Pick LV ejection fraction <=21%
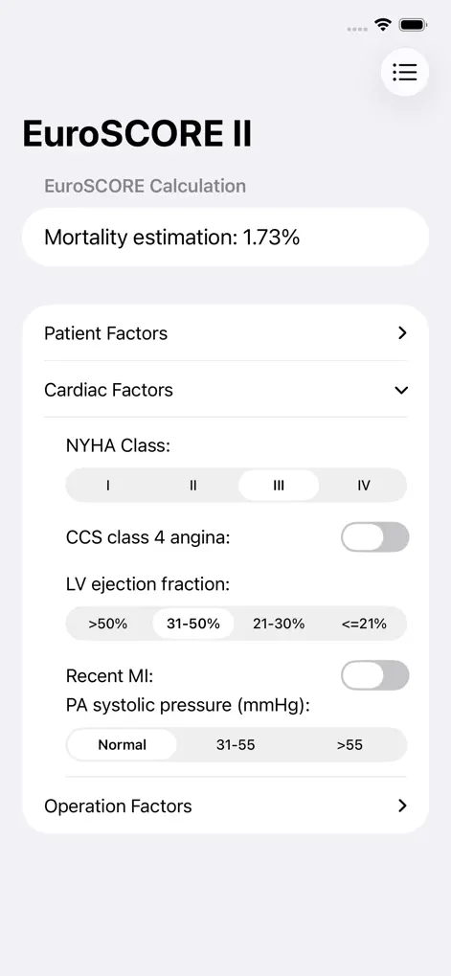The image size is (451, 976). click(364, 624)
